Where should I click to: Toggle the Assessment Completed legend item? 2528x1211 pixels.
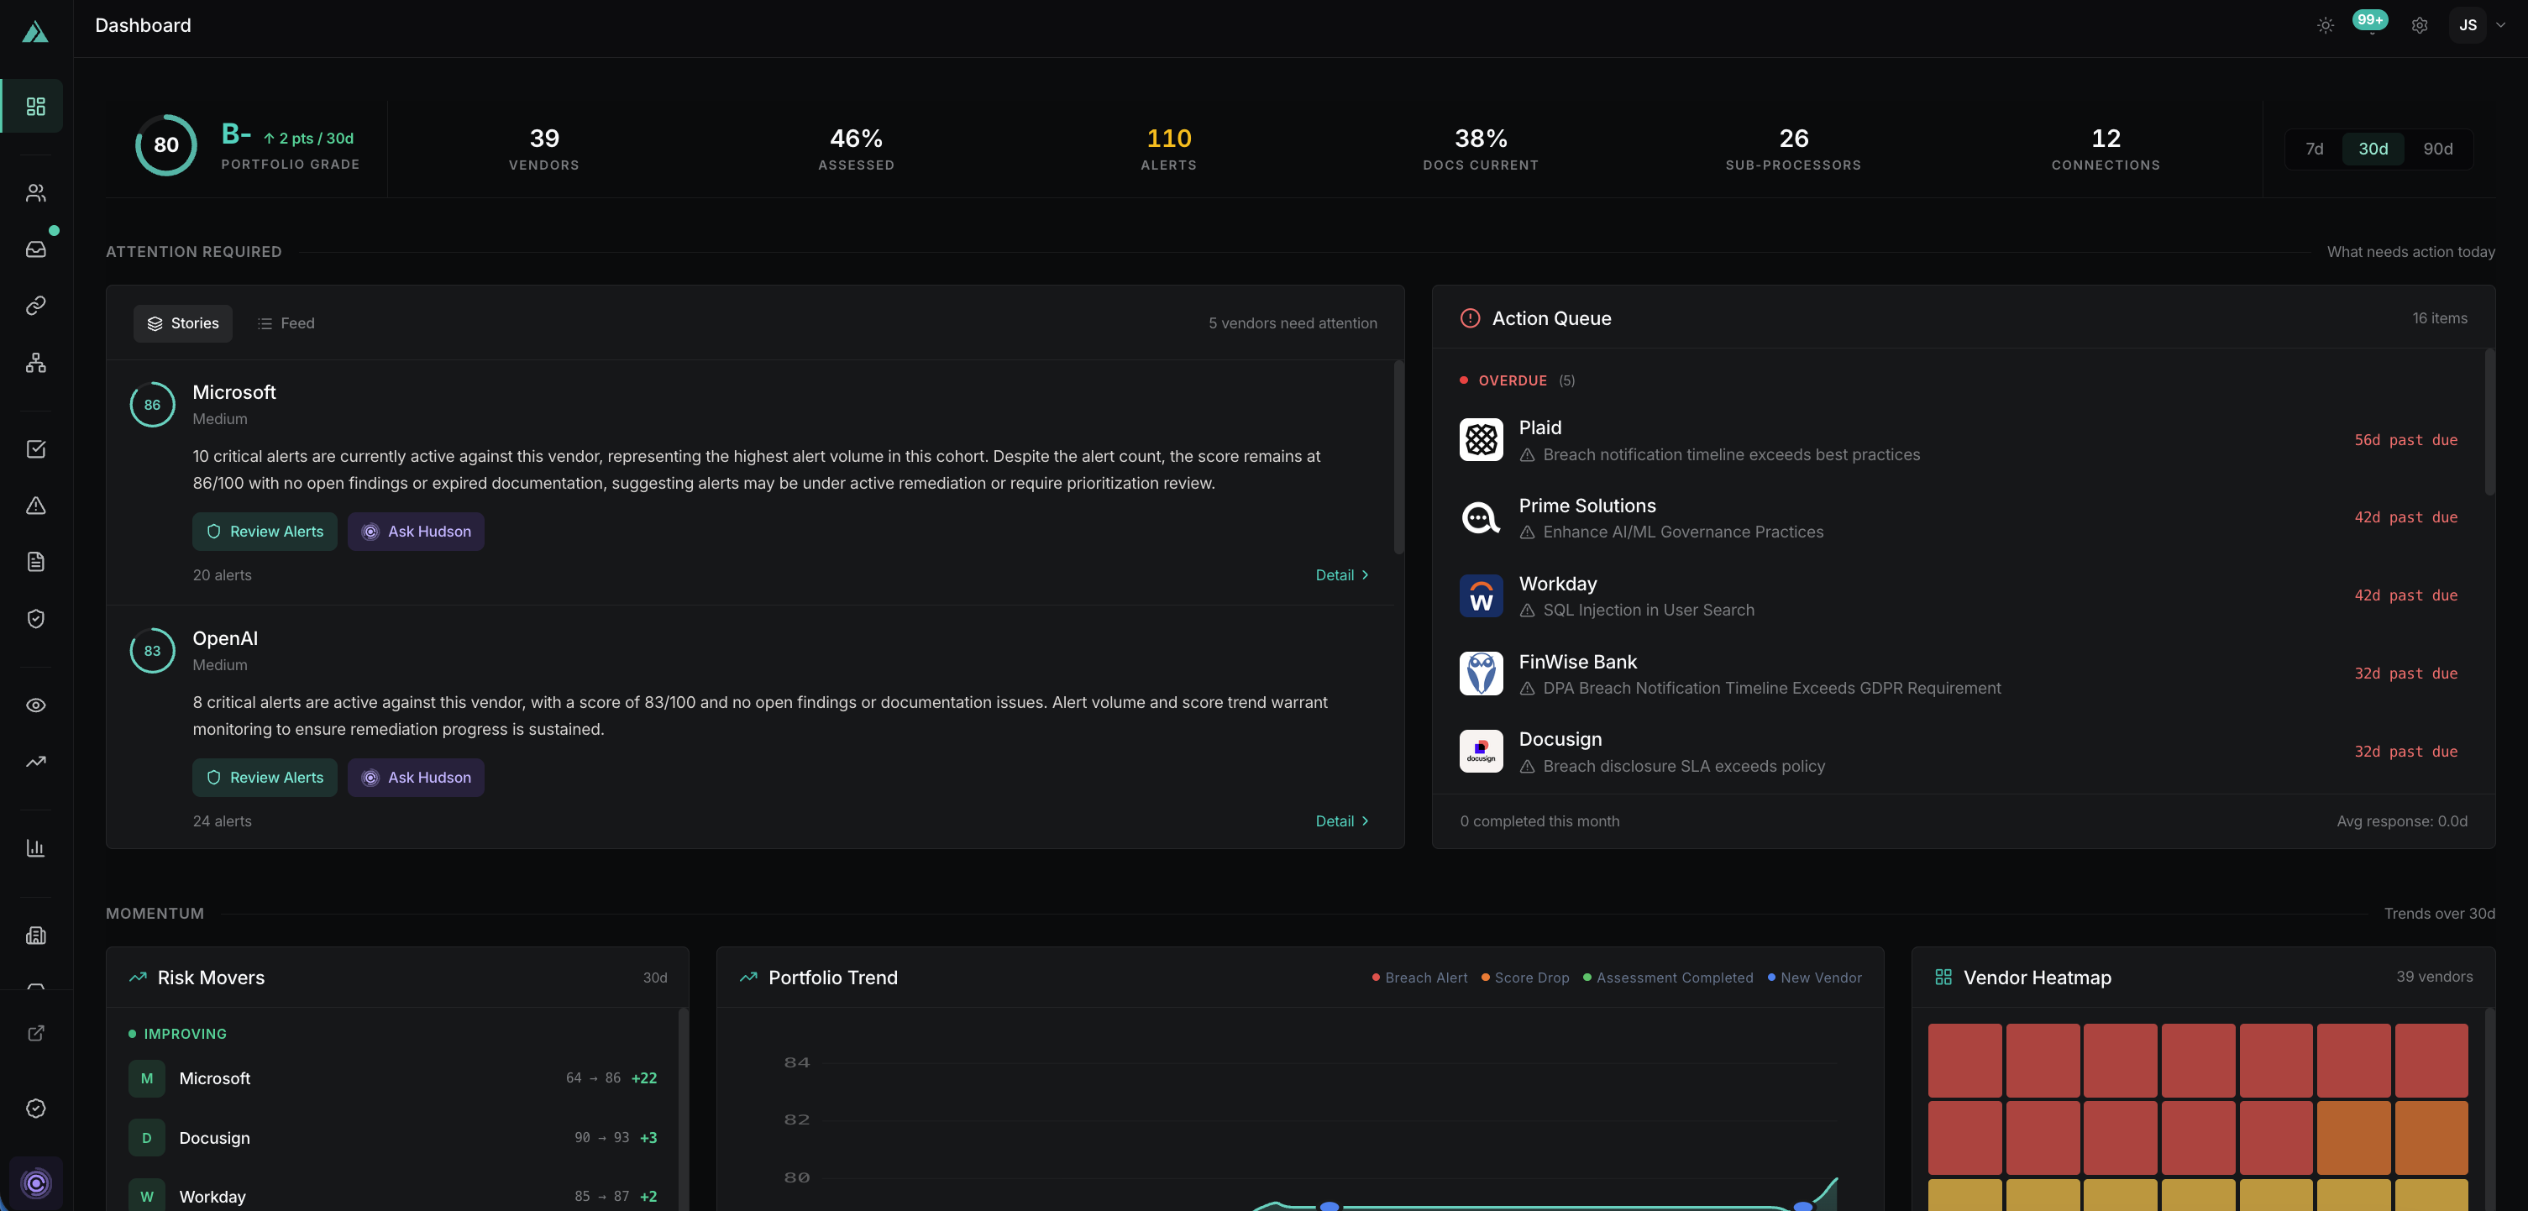1668,978
